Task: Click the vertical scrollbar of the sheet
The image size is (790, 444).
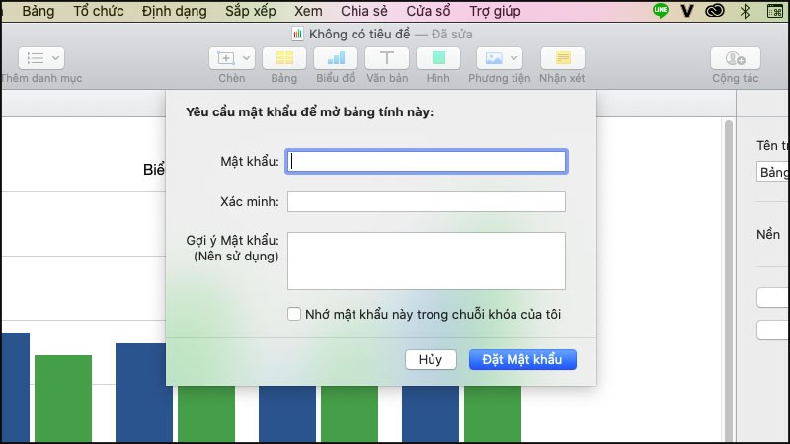Action: point(729,280)
